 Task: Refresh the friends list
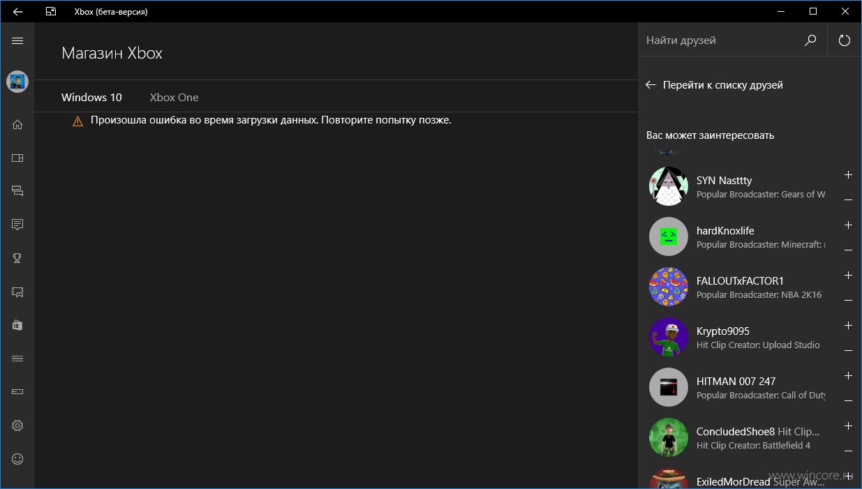click(845, 40)
